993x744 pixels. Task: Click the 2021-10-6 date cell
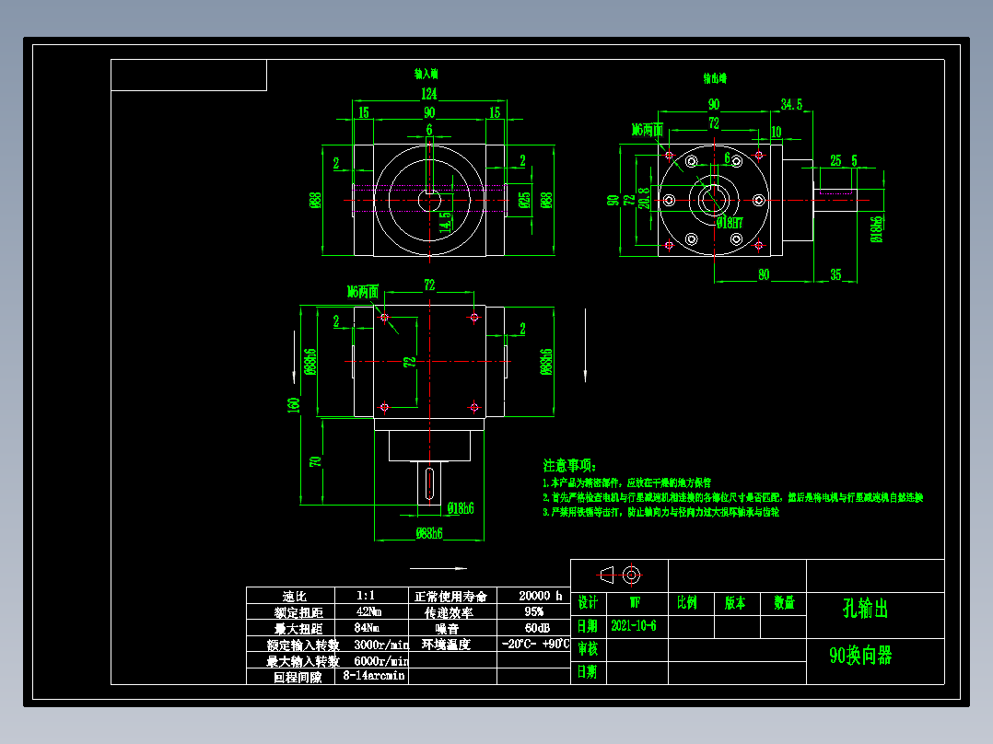click(636, 624)
